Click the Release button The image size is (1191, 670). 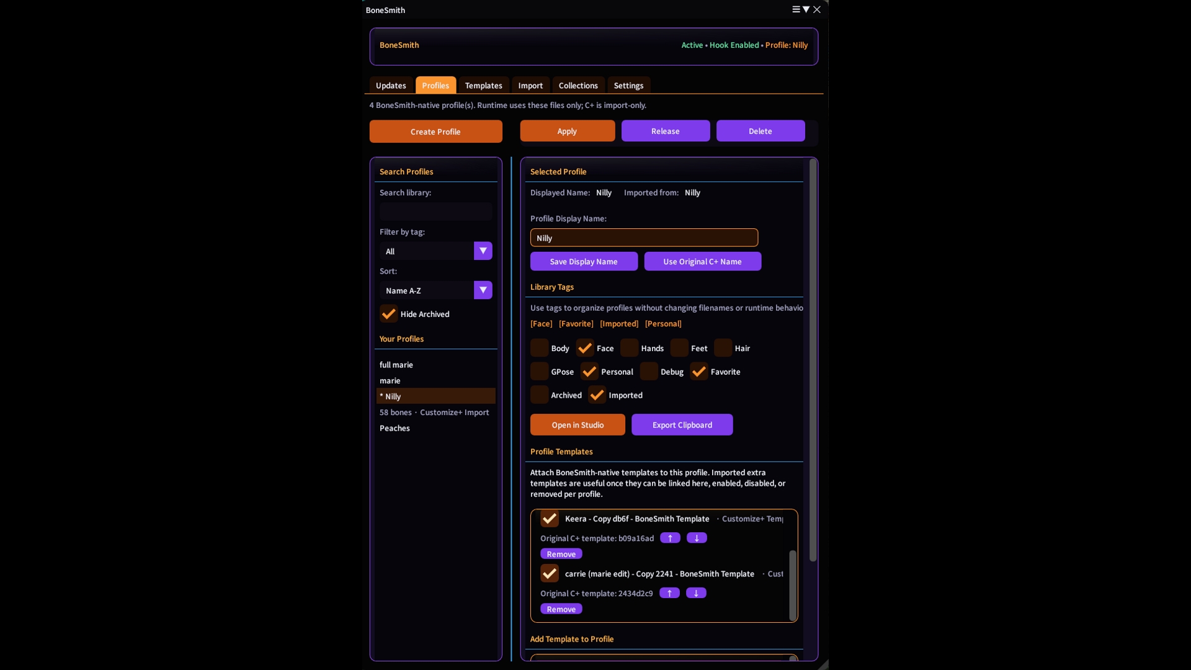(x=666, y=131)
